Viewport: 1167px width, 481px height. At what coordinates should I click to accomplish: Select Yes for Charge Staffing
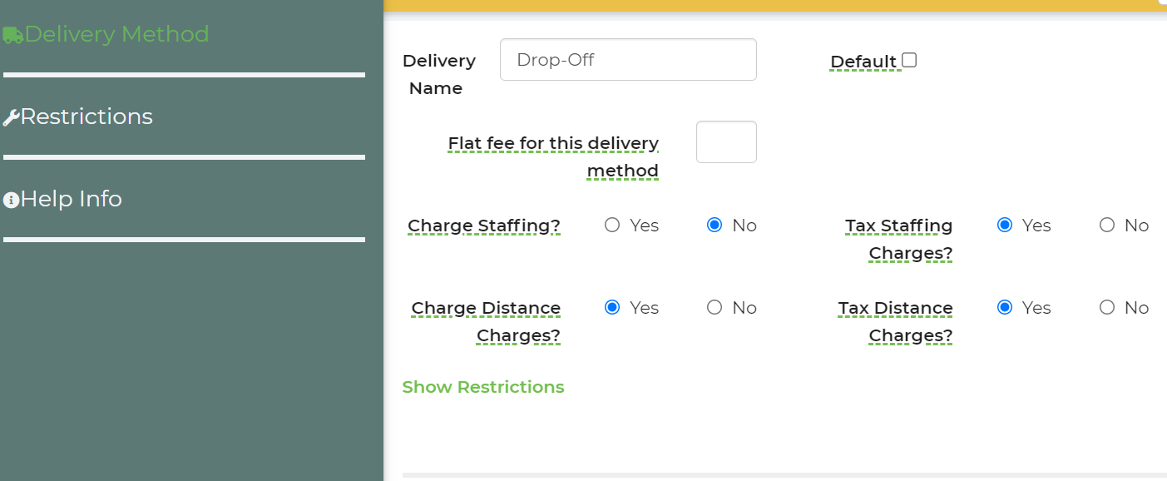click(612, 225)
